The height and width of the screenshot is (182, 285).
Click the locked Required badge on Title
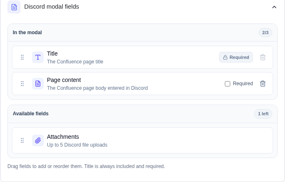(236, 57)
